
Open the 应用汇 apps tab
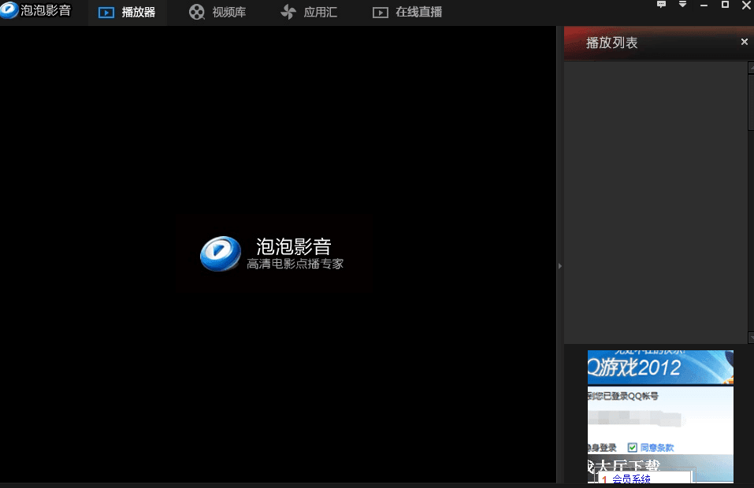(309, 13)
